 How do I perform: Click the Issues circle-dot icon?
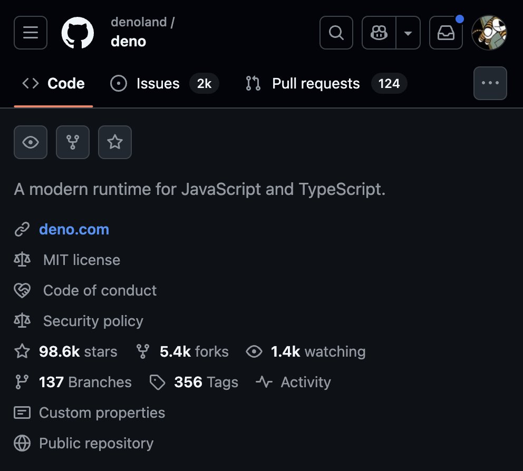click(x=119, y=83)
